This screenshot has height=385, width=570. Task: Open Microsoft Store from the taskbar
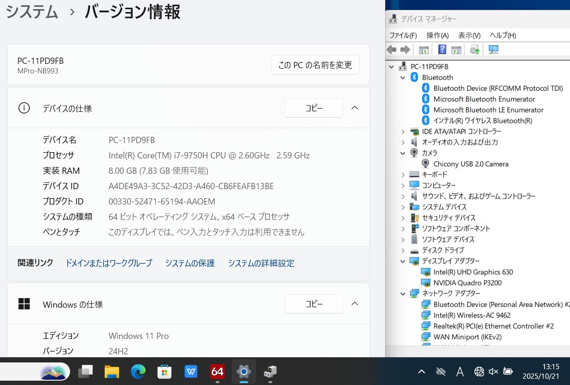(x=165, y=372)
